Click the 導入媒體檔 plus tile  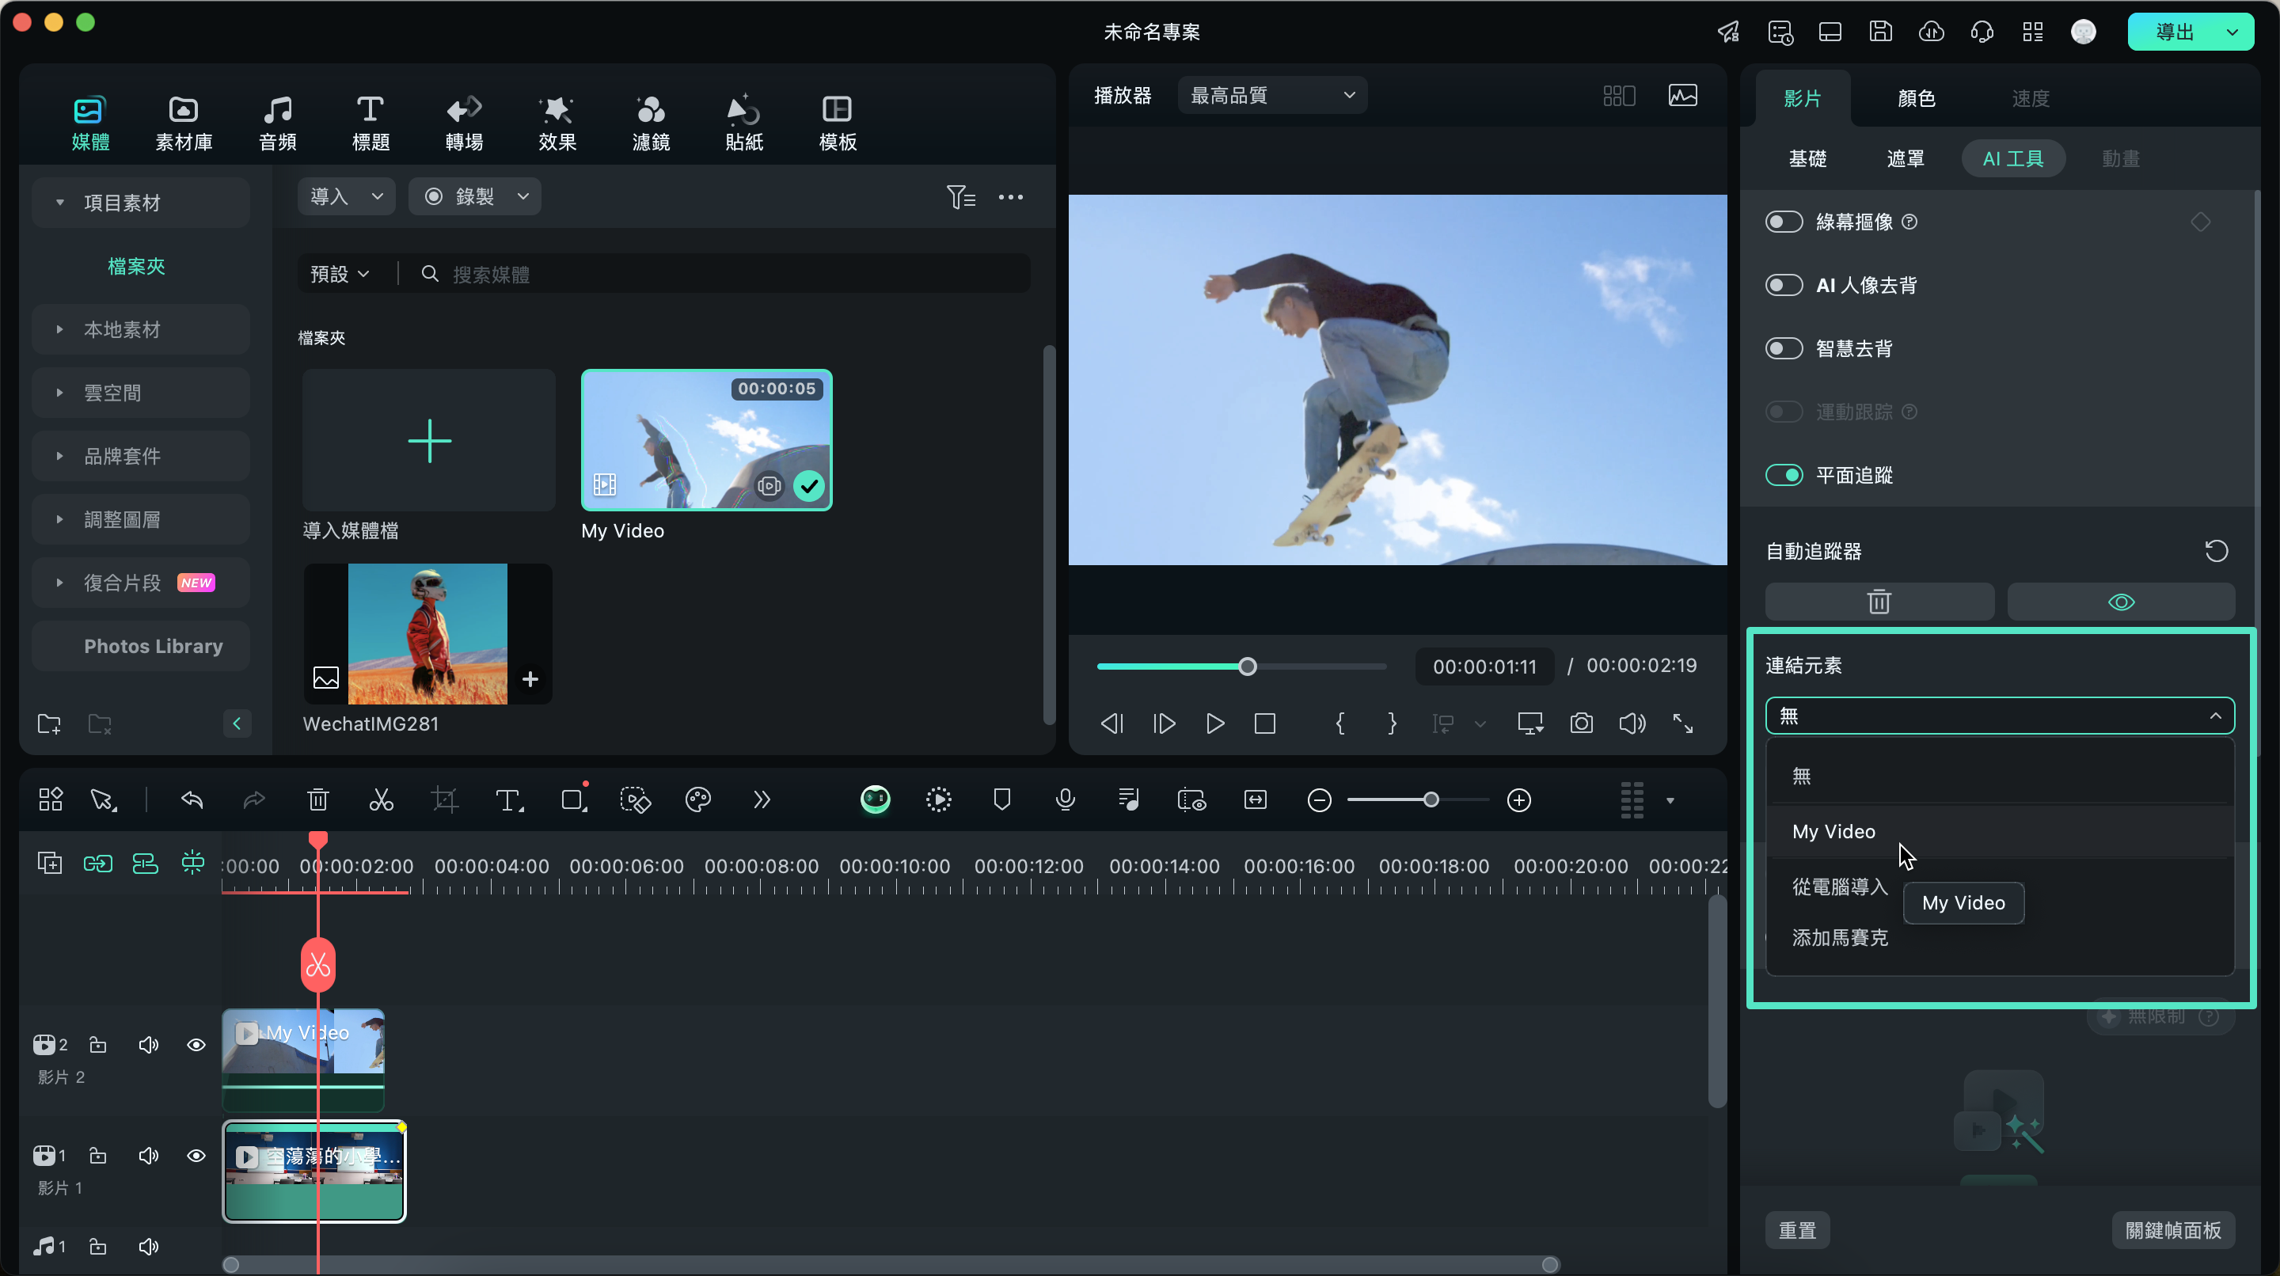pyautogui.click(x=429, y=440)
